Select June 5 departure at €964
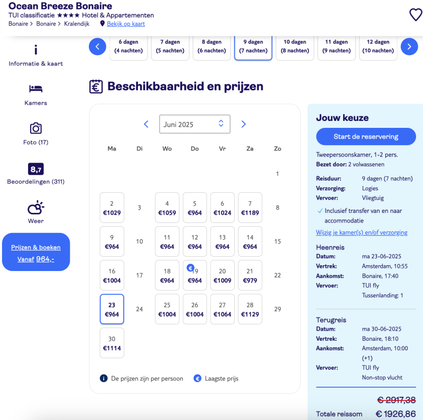423x420 pixels. pos(195,208)
